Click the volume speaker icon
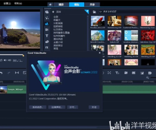Viewport: 156px width, 130px height. [x=5, y=60]
